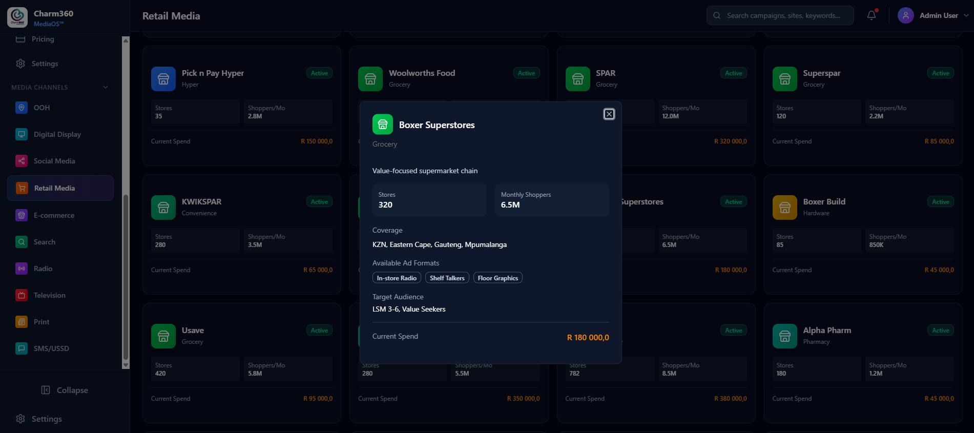Image resolution: width=974 pixels, height=433 pixels.
Task: Focus the search campaigns input field
Action: pos(780,15)
